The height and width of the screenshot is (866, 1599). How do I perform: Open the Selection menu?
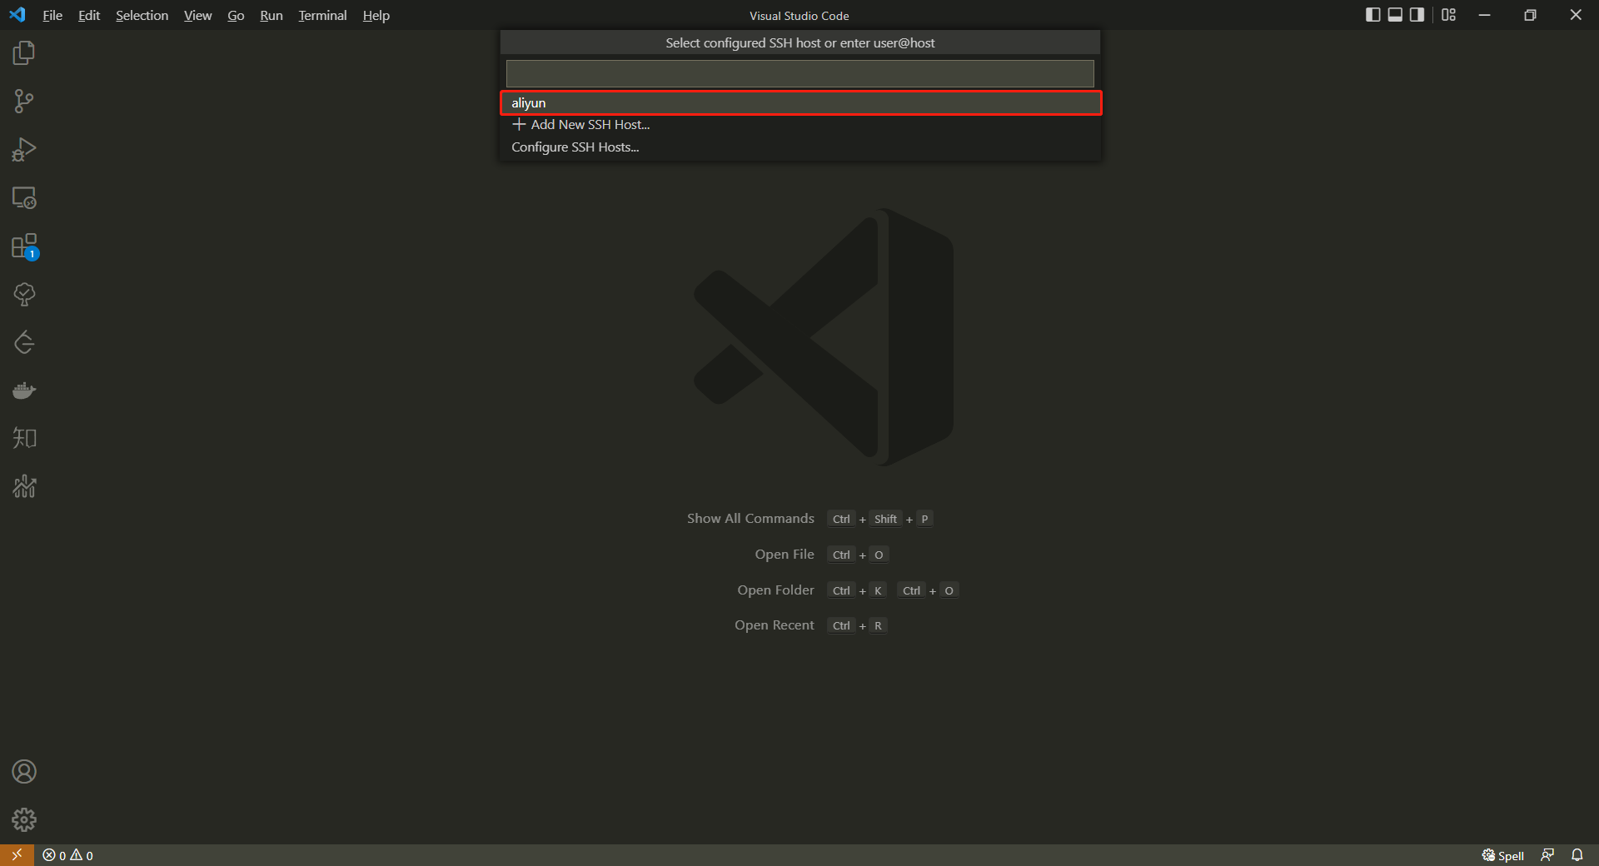[142, 16]
